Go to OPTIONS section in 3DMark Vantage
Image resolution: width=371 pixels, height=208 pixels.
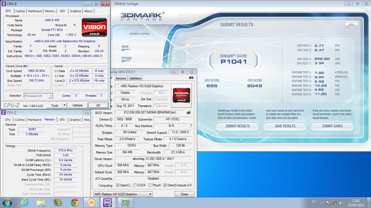127,58
